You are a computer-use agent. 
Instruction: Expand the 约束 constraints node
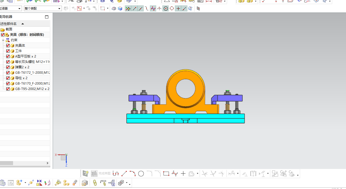coord(3,40)
